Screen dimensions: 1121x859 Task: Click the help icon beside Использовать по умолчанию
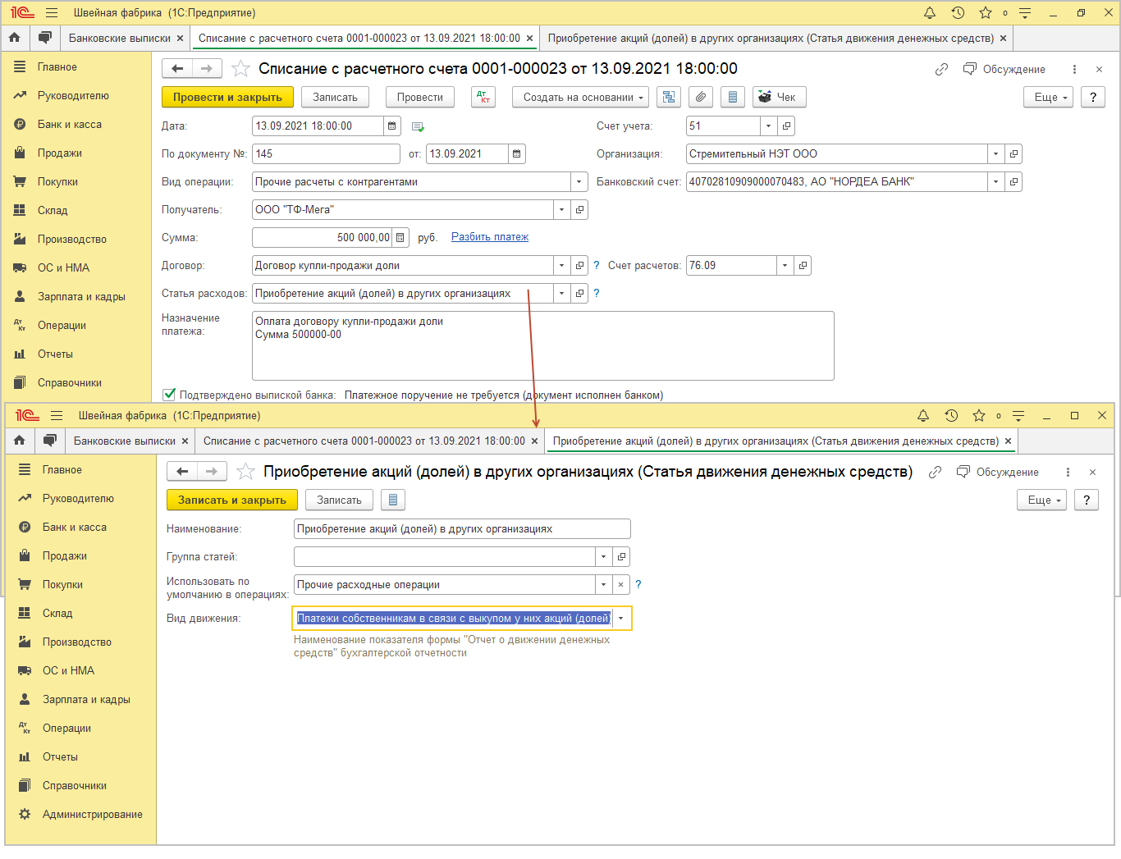pos(638,585)
